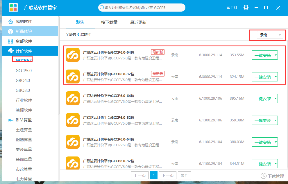Click the cloud icon beside 计价软件

pyautogui.click(x=11, y=51)
